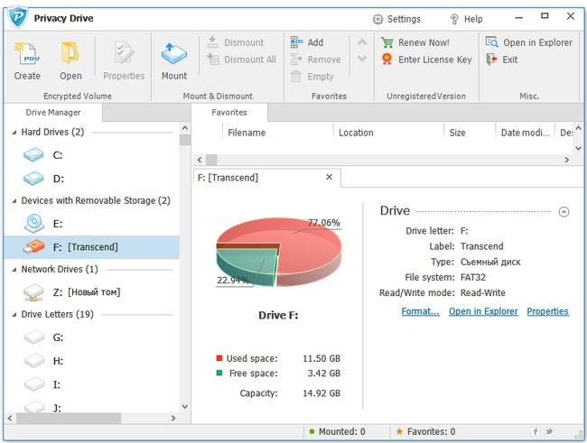
Task: Select F: [Transcend] USB drive
Action: pos(92,247)
